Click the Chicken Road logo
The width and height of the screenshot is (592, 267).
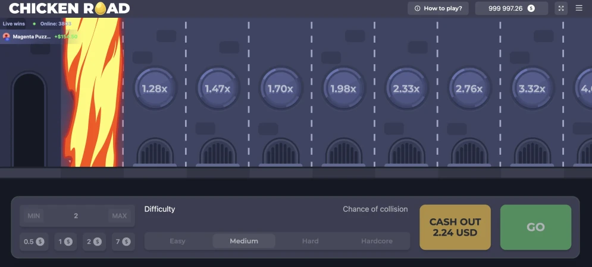(x=69, y=8)
